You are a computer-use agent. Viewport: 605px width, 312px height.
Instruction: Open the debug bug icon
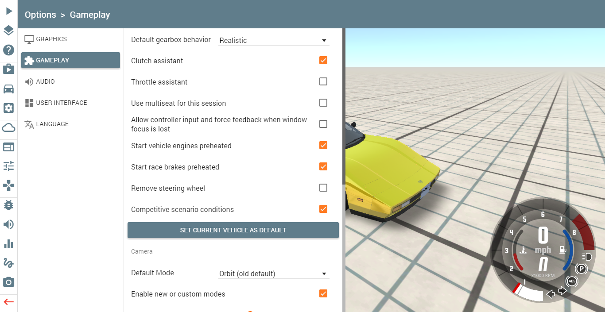point(9,205)
